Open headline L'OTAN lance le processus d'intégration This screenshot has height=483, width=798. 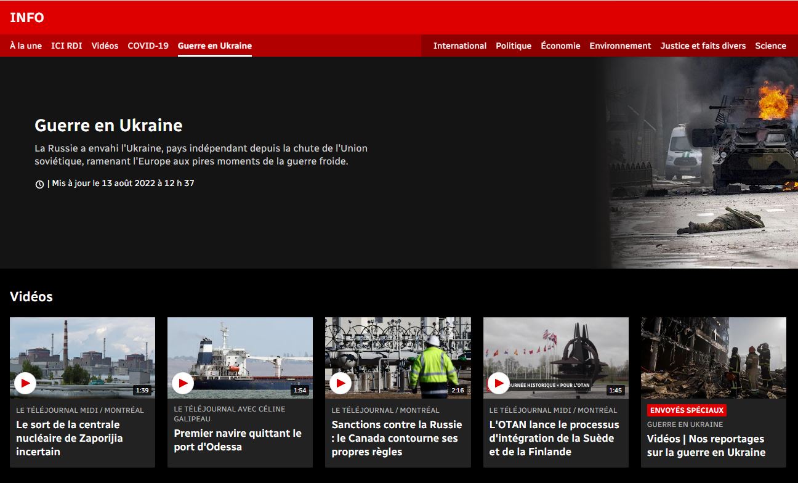click(554, 438)
